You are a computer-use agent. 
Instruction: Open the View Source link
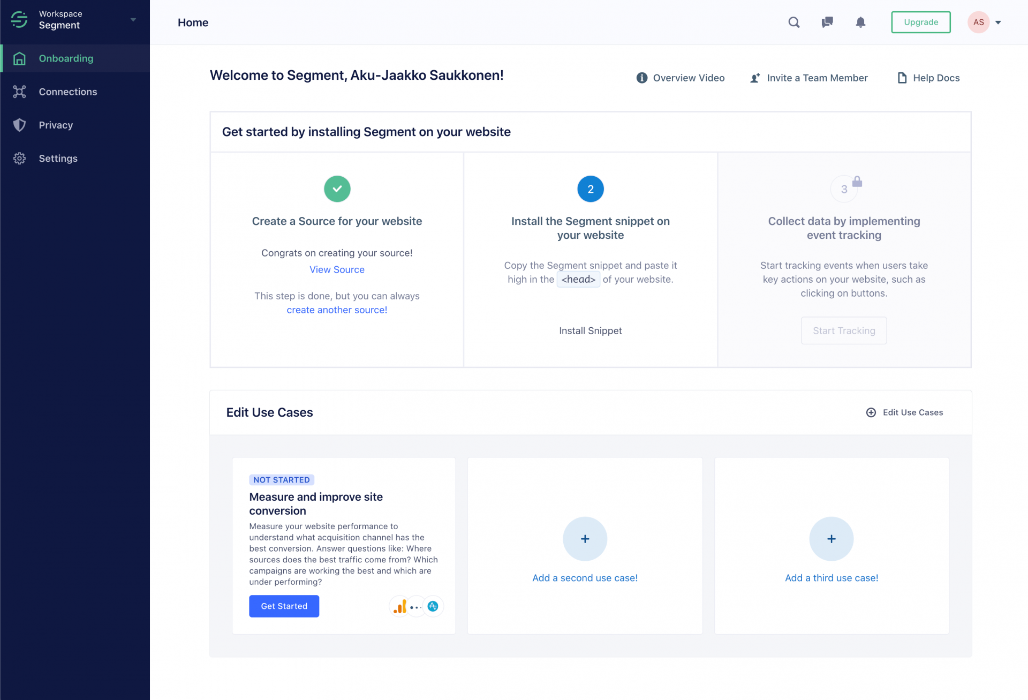(x=337, y=269)
